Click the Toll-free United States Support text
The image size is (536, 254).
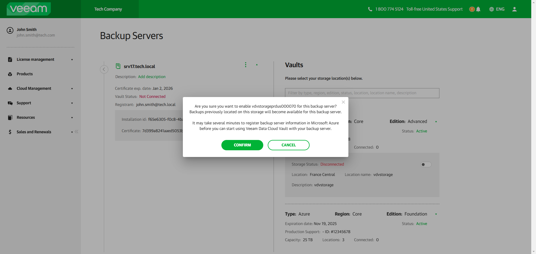434,9
